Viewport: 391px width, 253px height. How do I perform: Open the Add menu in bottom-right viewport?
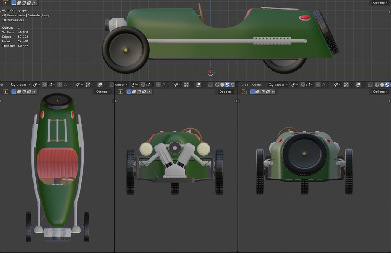246,85
